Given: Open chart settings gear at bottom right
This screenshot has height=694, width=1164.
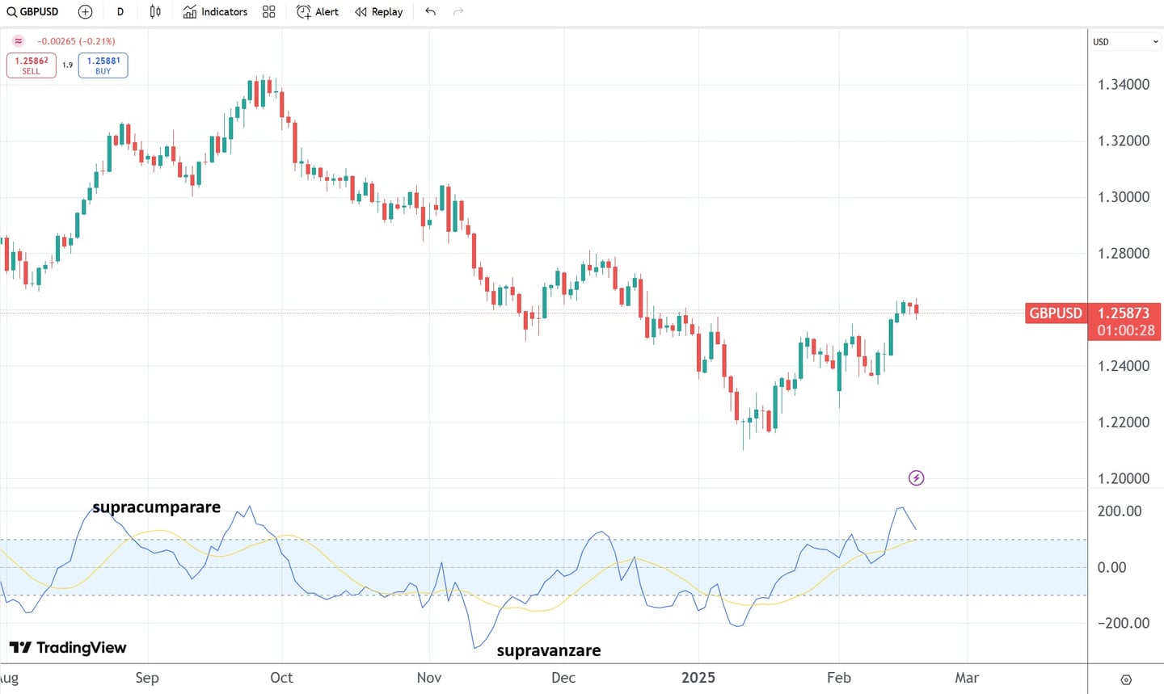Looking at the screenshot, I should tap(1126, 679).
